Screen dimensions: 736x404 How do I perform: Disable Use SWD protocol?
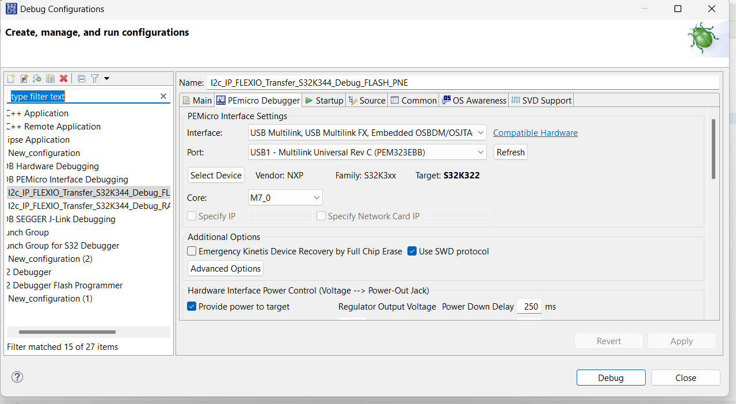[411, 251]
